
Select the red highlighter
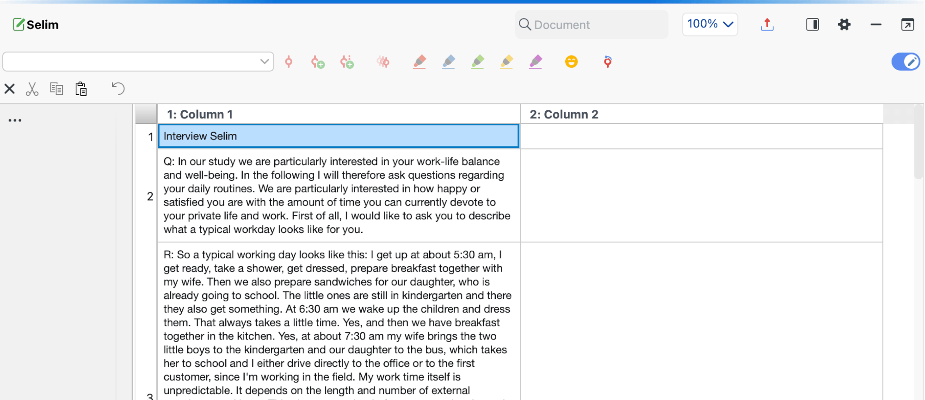(x=419, y=62)
